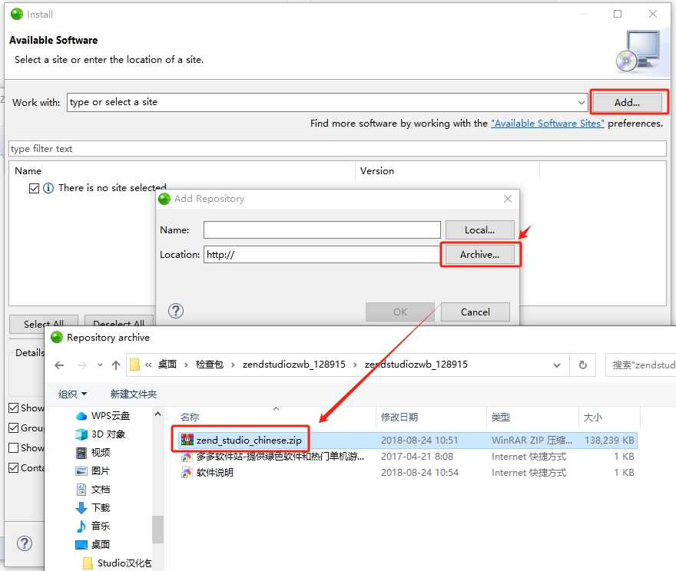Screen dimensions: 676x571
Task: Click the 138,239 KB size cell
Action: 609,440
